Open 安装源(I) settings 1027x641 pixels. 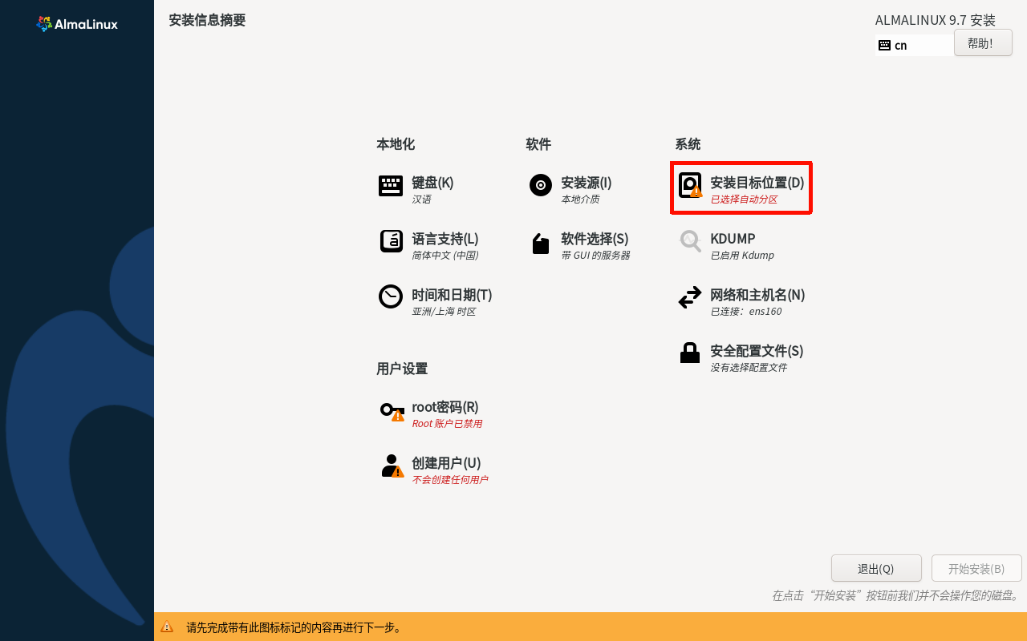(587, 183)
